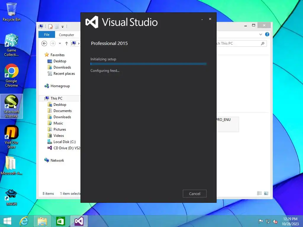The width and height of the screenshot is (303, 227).
Task: Minimize the Visual Studio installer window
Action: (x=202, y=19)
